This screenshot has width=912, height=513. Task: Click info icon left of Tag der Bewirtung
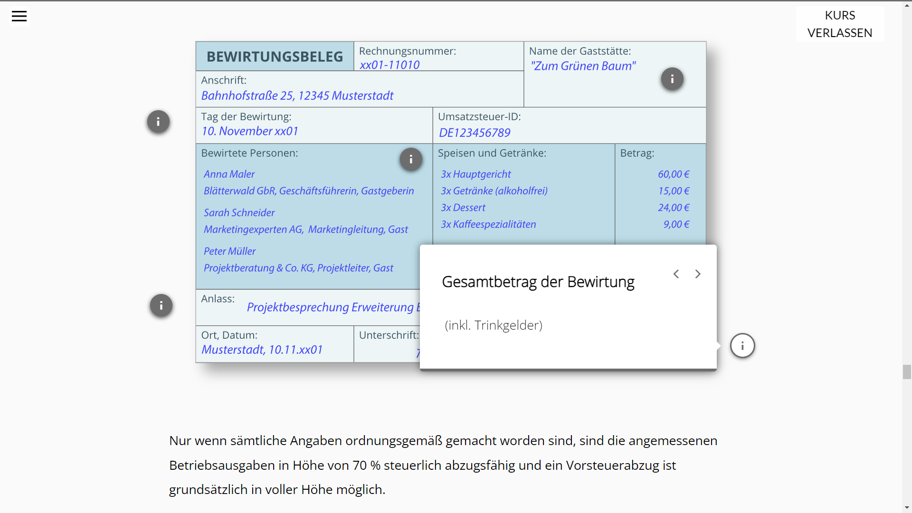[x=158, y=122]
